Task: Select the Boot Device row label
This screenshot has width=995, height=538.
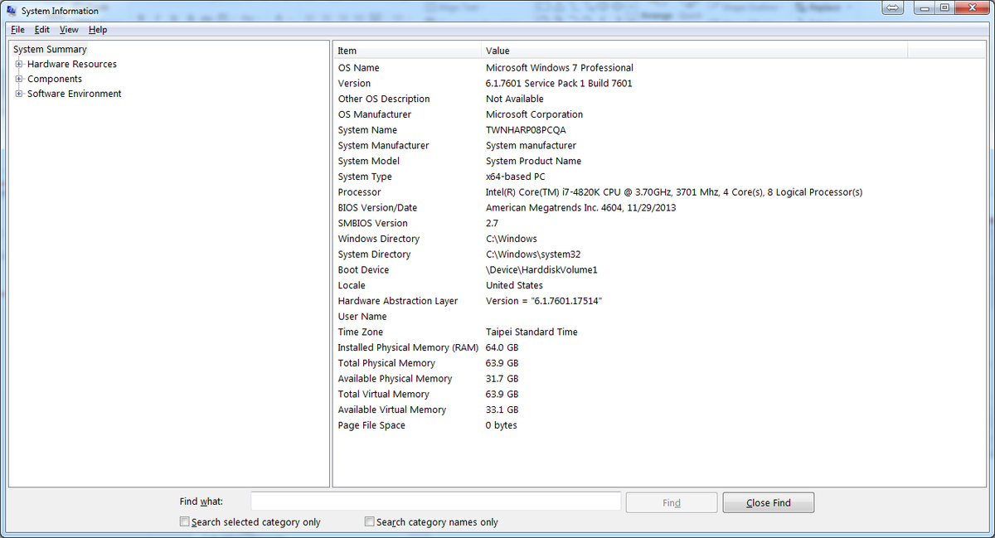Action: pos(363,270)
